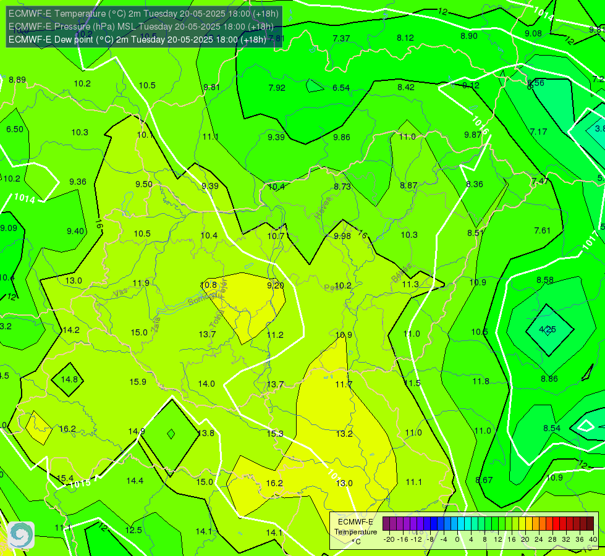Click the 7.92 temperature value
Screen dimensions: 605x556
coord(277,88)
